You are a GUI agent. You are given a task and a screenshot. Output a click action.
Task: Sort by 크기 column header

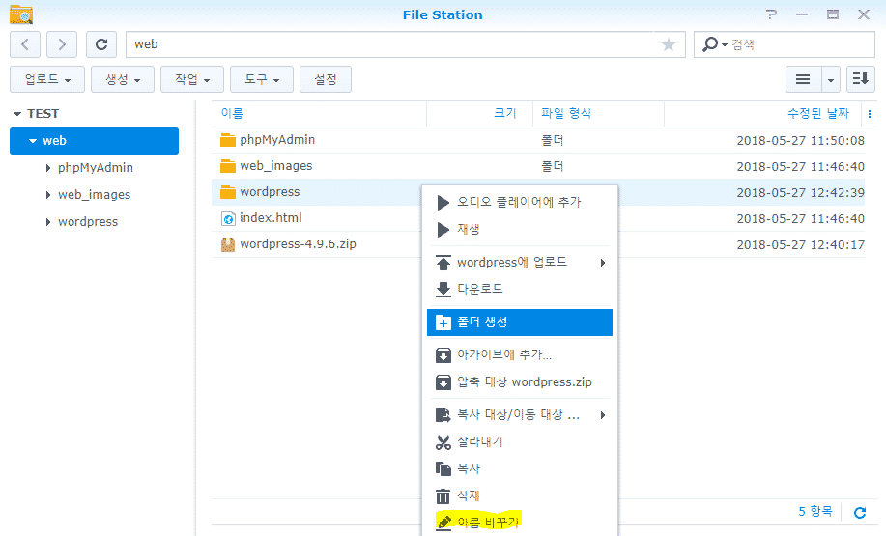coord(480,114)
